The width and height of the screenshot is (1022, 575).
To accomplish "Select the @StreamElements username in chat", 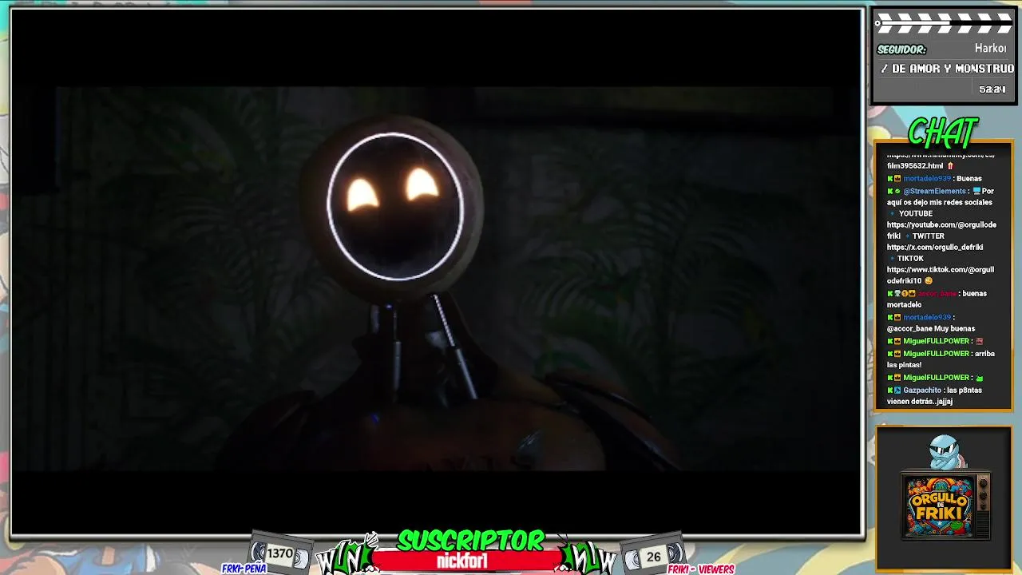I will pos(935,191).
